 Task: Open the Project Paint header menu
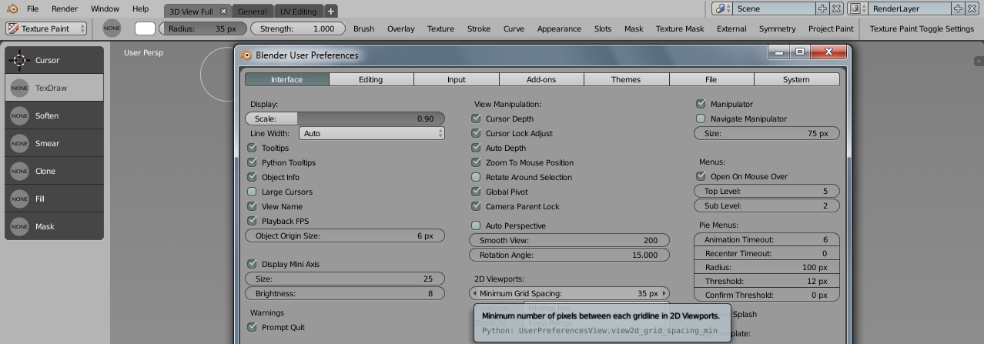tap(831, 28)
